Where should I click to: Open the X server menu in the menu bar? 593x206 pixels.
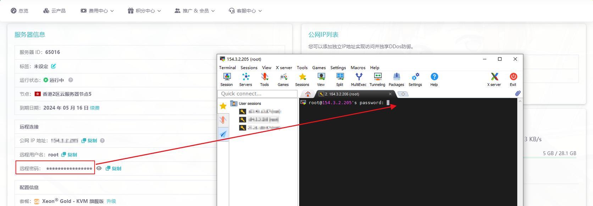284,67
